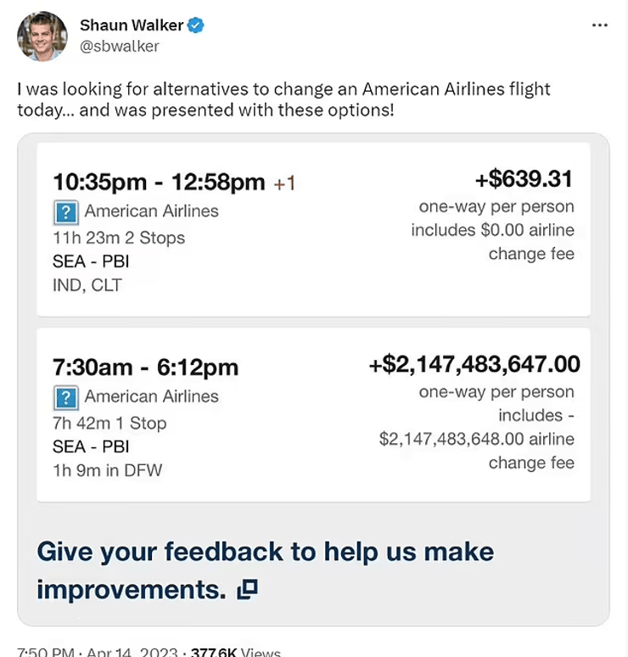Open Shaun Walker's profile avatar

tap(42, 36)
